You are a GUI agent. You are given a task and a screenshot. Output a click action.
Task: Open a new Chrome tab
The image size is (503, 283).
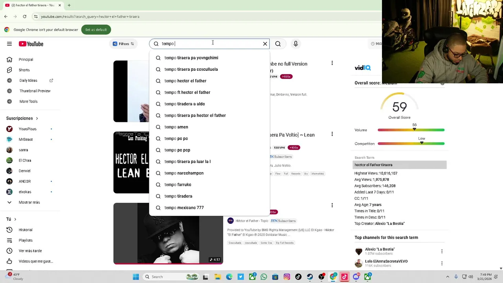(x=69, y=5)
